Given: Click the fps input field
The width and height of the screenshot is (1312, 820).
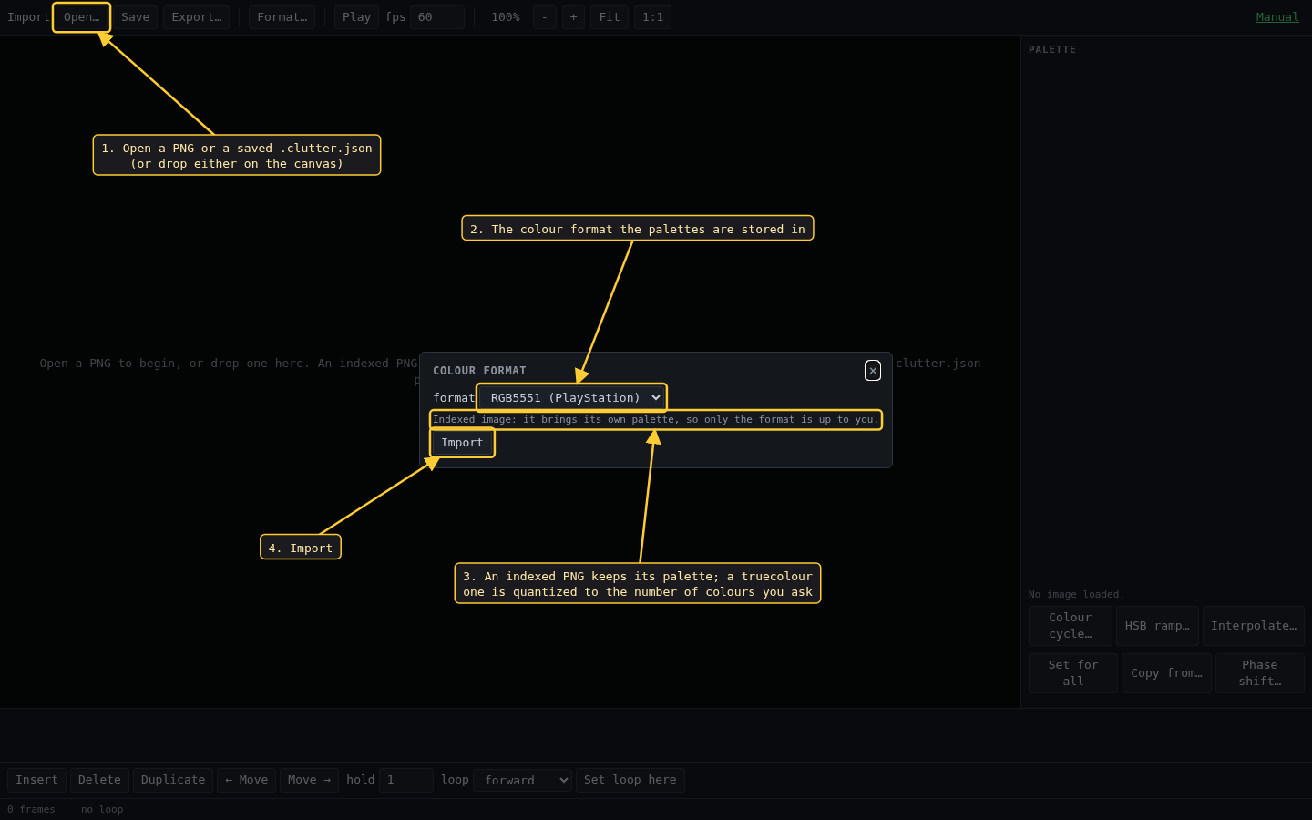Looking at the screenshot, I should 437,17.
